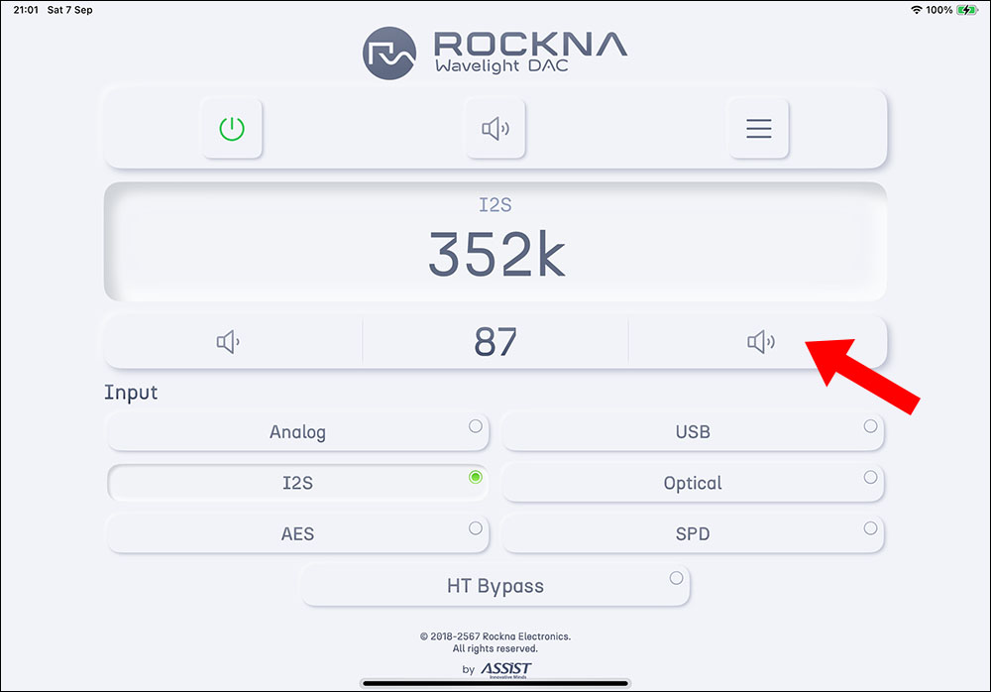Click the Rockna Electronics copyright text
The height and width of the screenshot is (692, 991).
tap(495, 636)
